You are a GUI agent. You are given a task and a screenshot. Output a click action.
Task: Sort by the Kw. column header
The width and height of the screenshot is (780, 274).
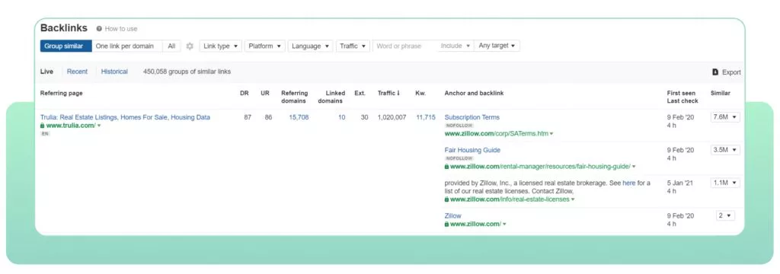click(x=420, y=93)
